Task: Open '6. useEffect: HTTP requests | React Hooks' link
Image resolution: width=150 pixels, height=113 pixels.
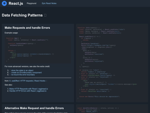Action: (27, 81)
